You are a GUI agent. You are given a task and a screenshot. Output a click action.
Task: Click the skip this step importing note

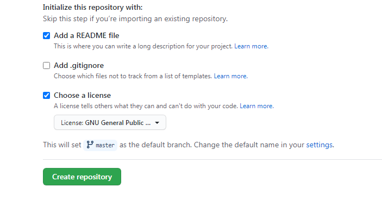click(x=135, y=19)
